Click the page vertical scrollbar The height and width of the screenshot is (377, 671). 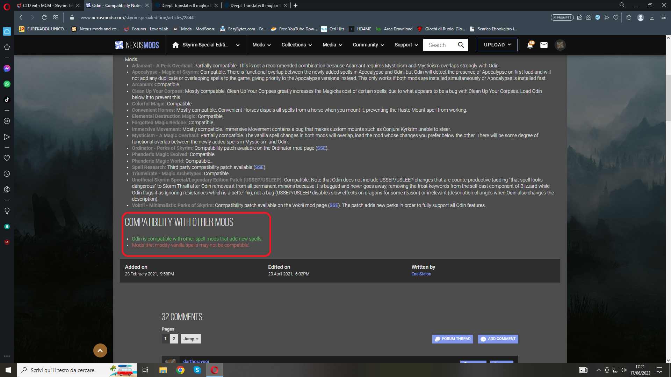668,98
